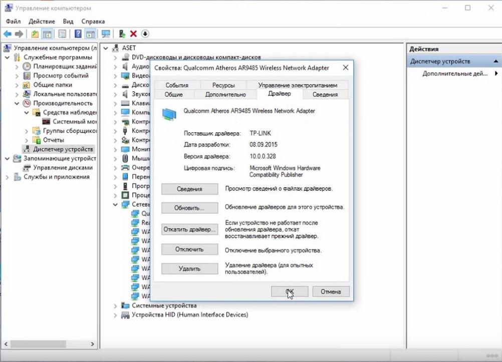The height and width of the screenshot is (362, 502).
Task: Click driver version value 10.0.0.328
Action: [x=263, y=156]
